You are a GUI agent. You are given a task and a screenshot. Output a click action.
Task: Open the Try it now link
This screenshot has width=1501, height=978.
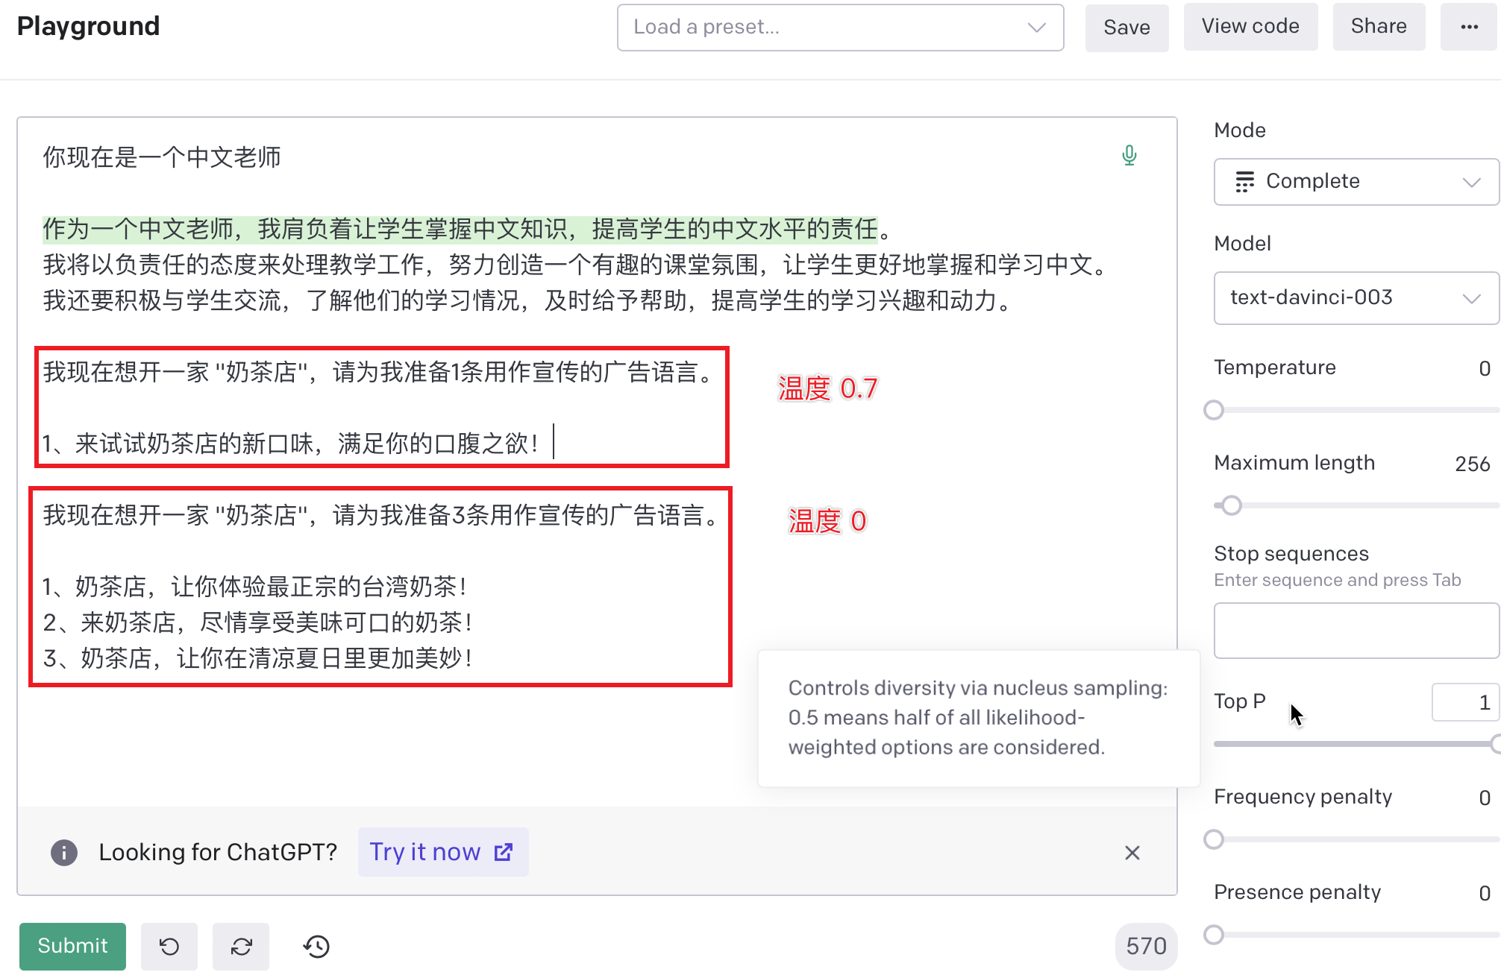443,852
